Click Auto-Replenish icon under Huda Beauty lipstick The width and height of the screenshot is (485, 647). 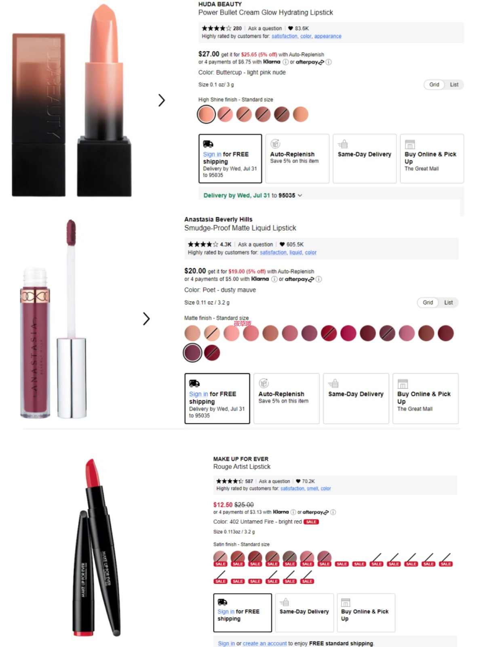click(275, 144)
